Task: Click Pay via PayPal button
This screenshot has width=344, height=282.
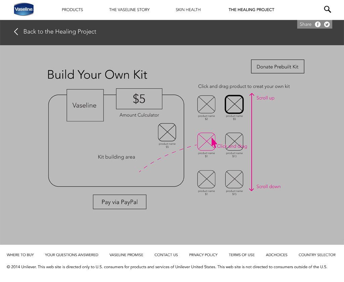Action: pyautogui.click(x=120, y=202)
